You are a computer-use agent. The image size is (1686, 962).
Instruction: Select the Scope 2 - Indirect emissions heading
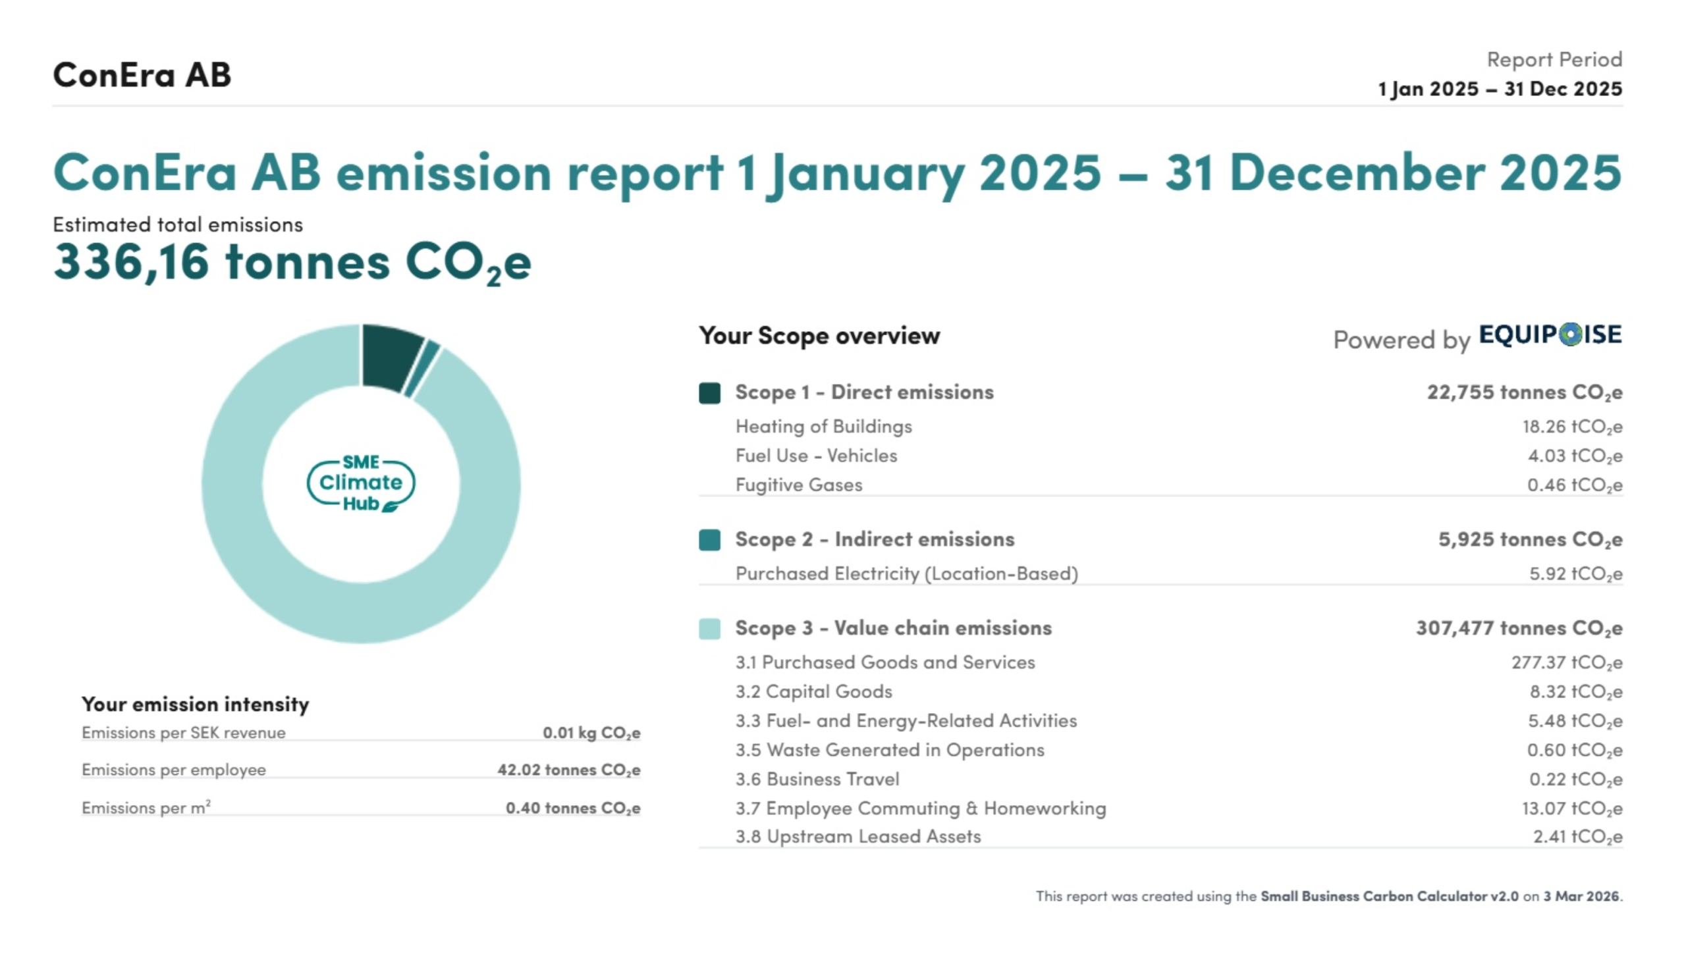[x=874, y=540]
